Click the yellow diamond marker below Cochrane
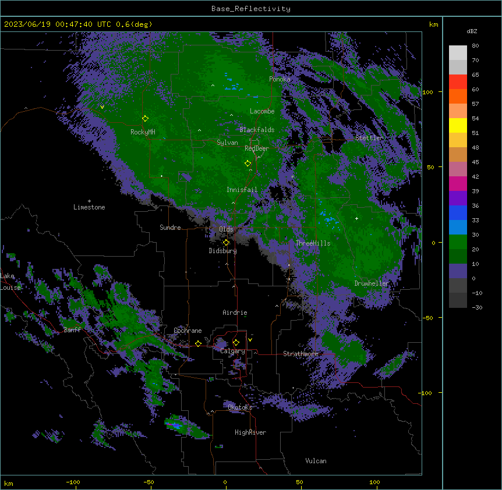 [198, 343]
